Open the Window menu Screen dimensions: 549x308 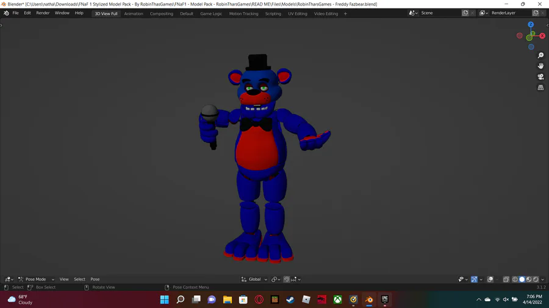[62, 13]
